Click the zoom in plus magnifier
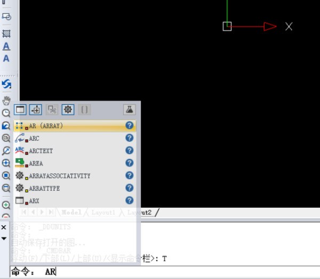This screenshot has height=279, width=320. [x=6, y=205]
